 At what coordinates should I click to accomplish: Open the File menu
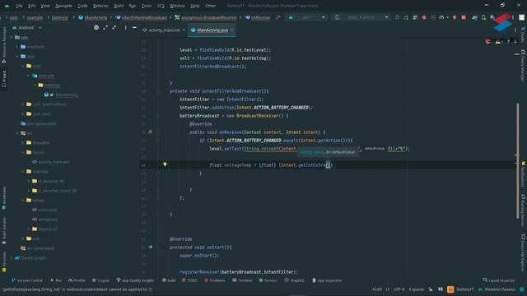click(x=19, y=6)
